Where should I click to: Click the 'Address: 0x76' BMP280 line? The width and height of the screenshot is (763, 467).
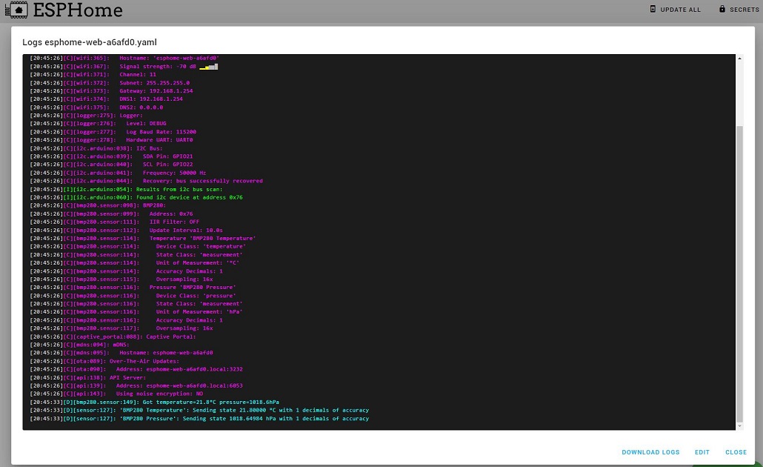pos(111,214)
